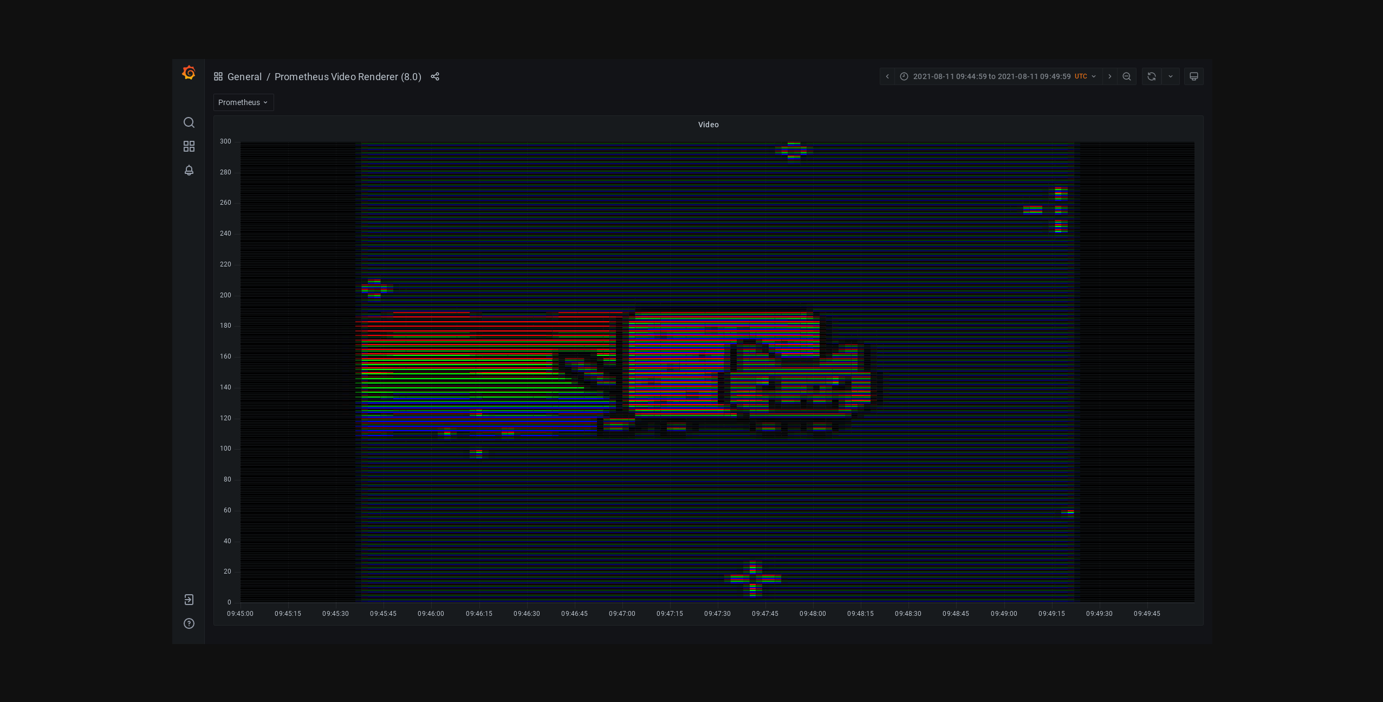Open the time range picker

998,76
